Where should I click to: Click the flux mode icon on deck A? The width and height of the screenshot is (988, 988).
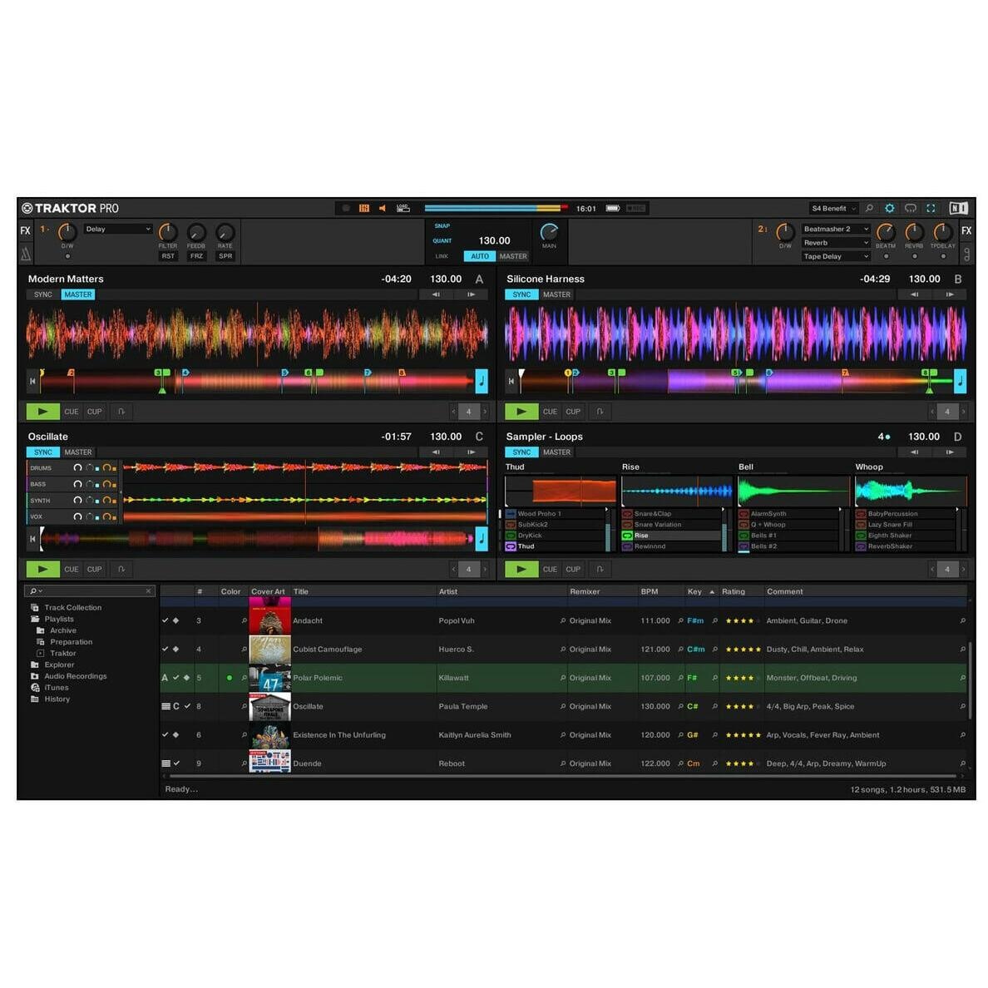pos(121,412)
